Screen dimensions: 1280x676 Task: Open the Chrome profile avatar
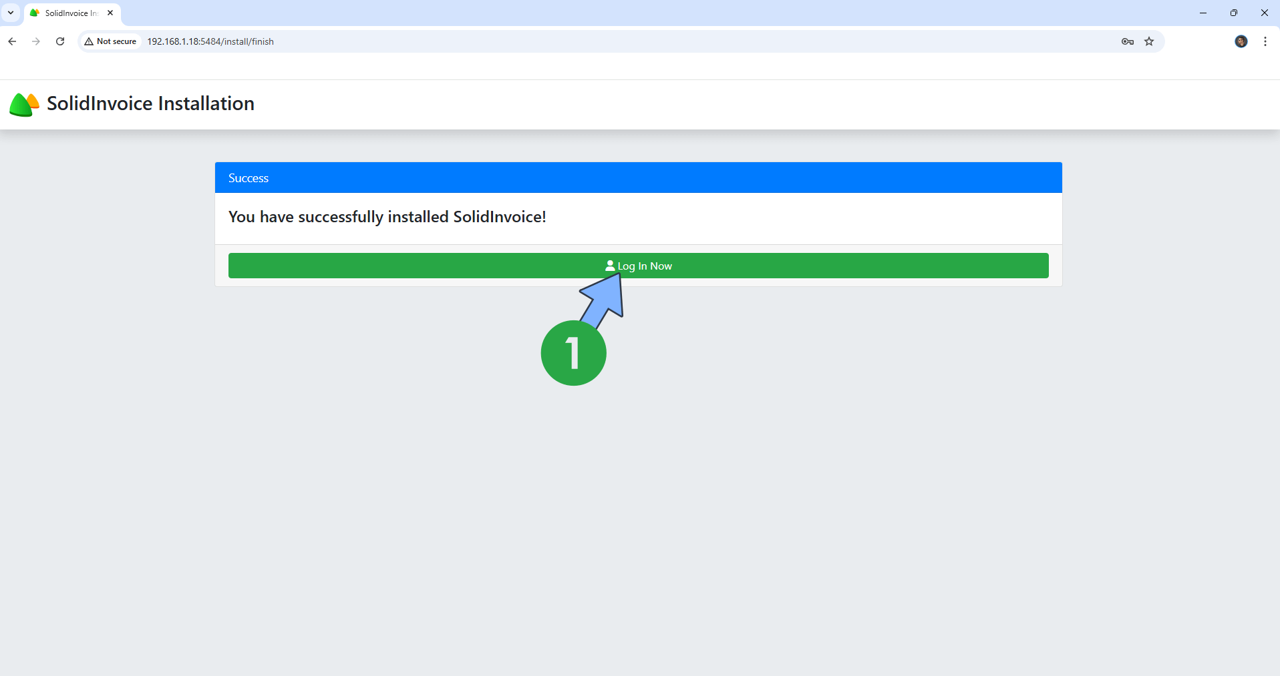click(1241, 41)
